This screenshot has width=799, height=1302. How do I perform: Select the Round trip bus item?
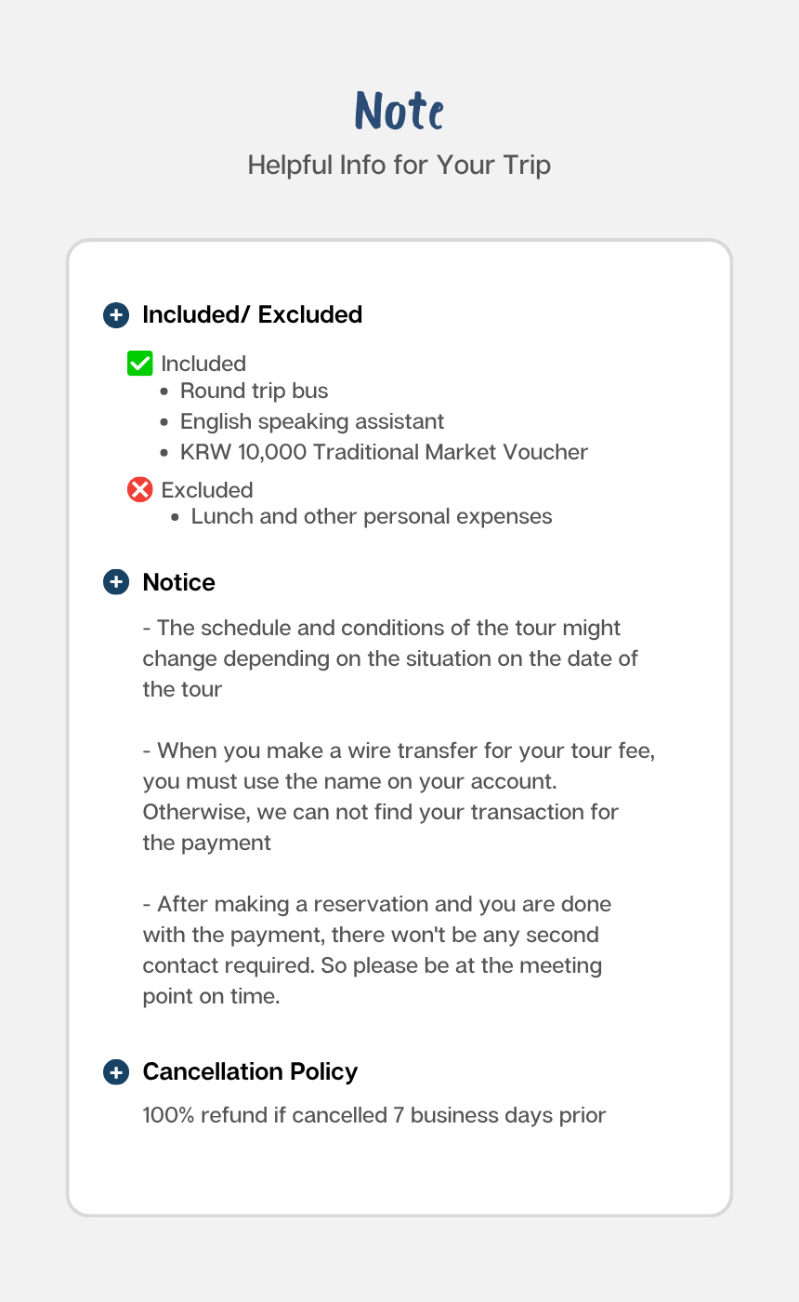[254, 391]
